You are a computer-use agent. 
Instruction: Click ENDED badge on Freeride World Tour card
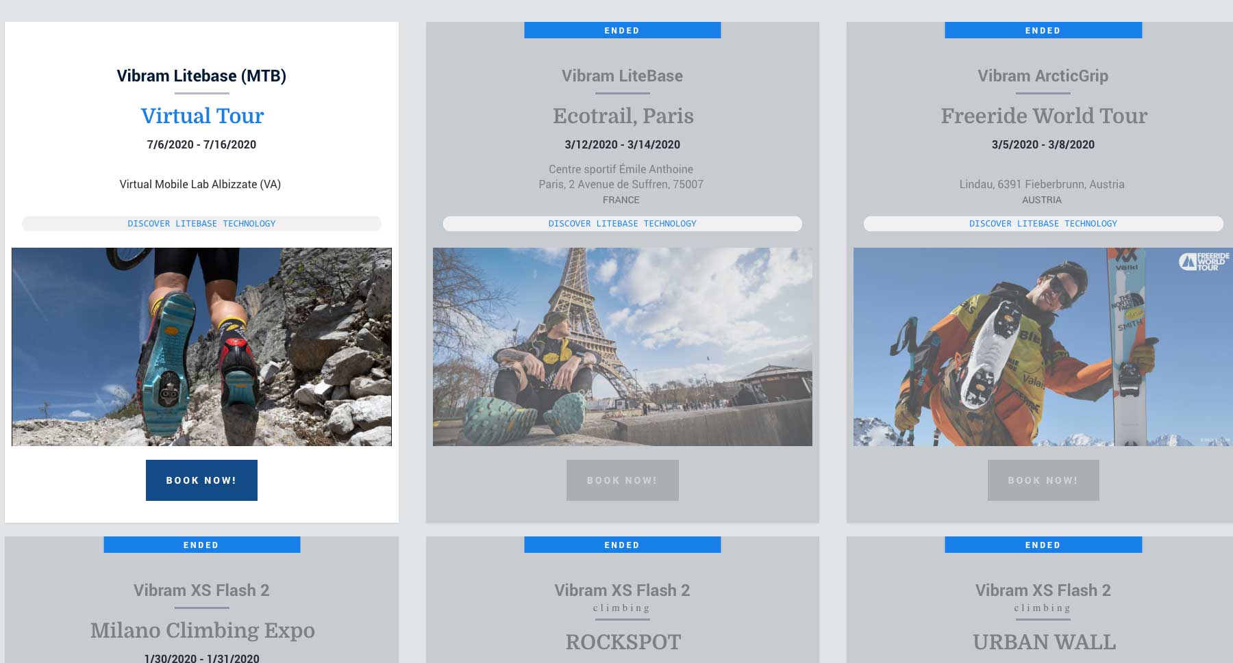pos(1043,30)
